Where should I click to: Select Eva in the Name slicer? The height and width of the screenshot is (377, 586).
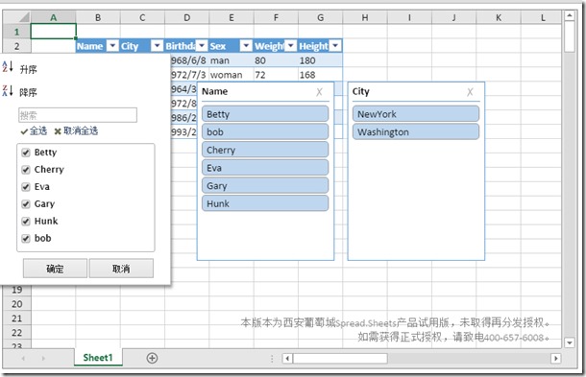[x=265, y=168]
